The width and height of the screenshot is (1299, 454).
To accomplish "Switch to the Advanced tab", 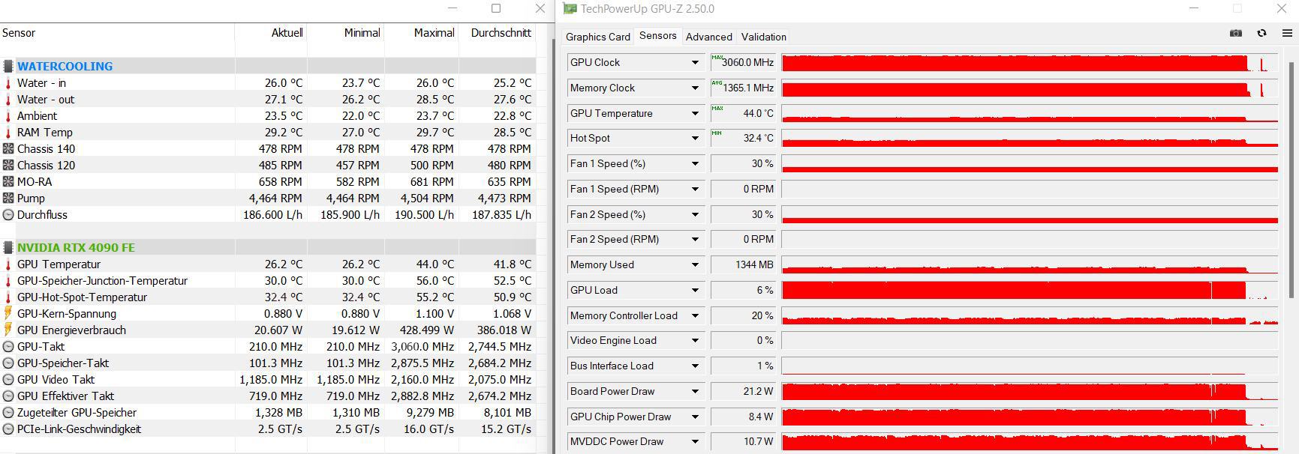I will 708,37.
